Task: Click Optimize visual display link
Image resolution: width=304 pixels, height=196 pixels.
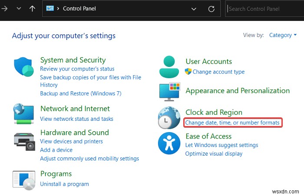Action: (214, 153)
